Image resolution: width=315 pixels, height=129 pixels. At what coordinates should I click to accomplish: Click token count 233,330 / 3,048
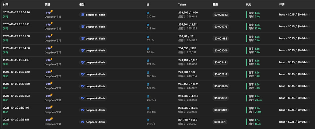(x=188, y=108)
